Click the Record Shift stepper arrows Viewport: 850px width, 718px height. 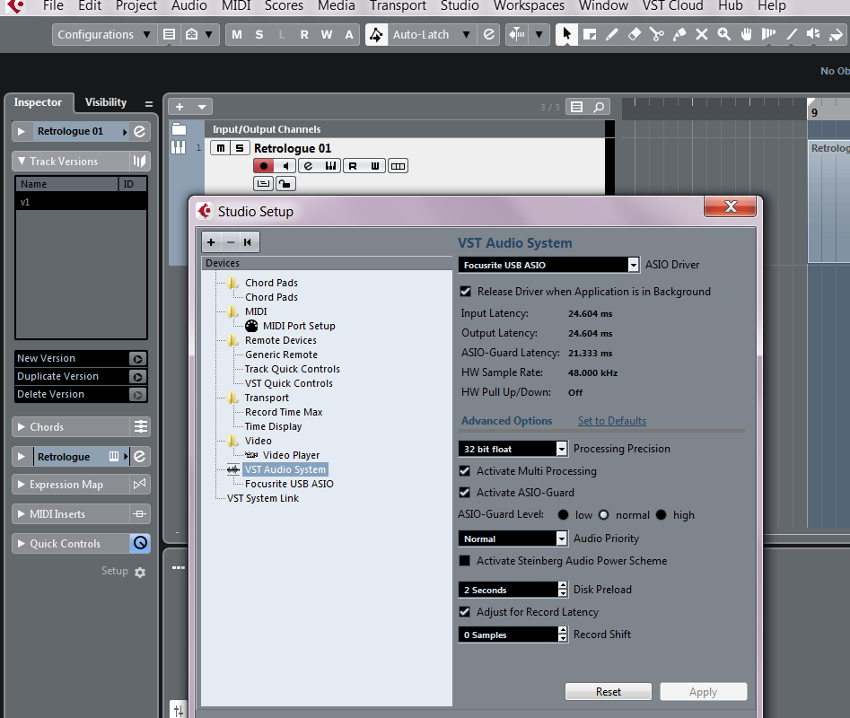pyautogui.click(x=563, y=635)
